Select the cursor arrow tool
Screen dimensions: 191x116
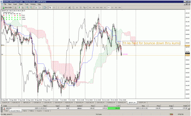(x=50, y=8)
